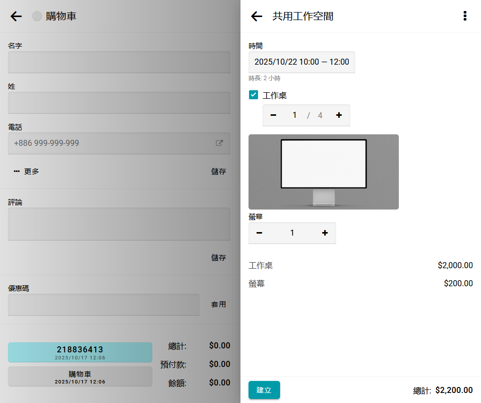
Task: Click the monitor product image
Action: click(324, 172)
